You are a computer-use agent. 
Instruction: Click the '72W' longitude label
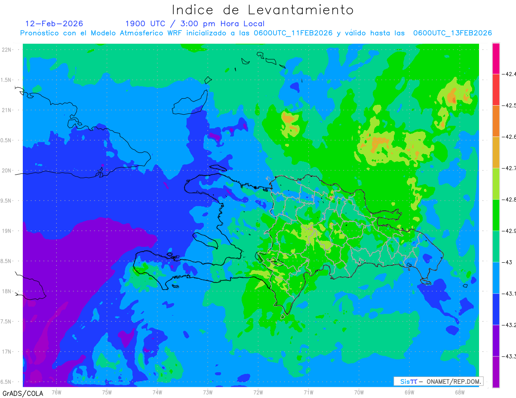pos(258,392)
